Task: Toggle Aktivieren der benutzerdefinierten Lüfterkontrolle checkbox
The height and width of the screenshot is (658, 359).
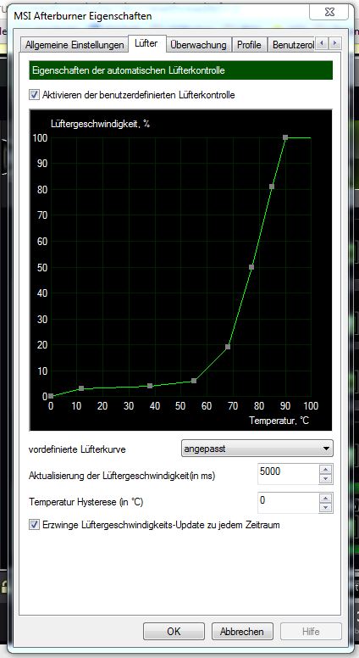Action: tap(34, 95)
